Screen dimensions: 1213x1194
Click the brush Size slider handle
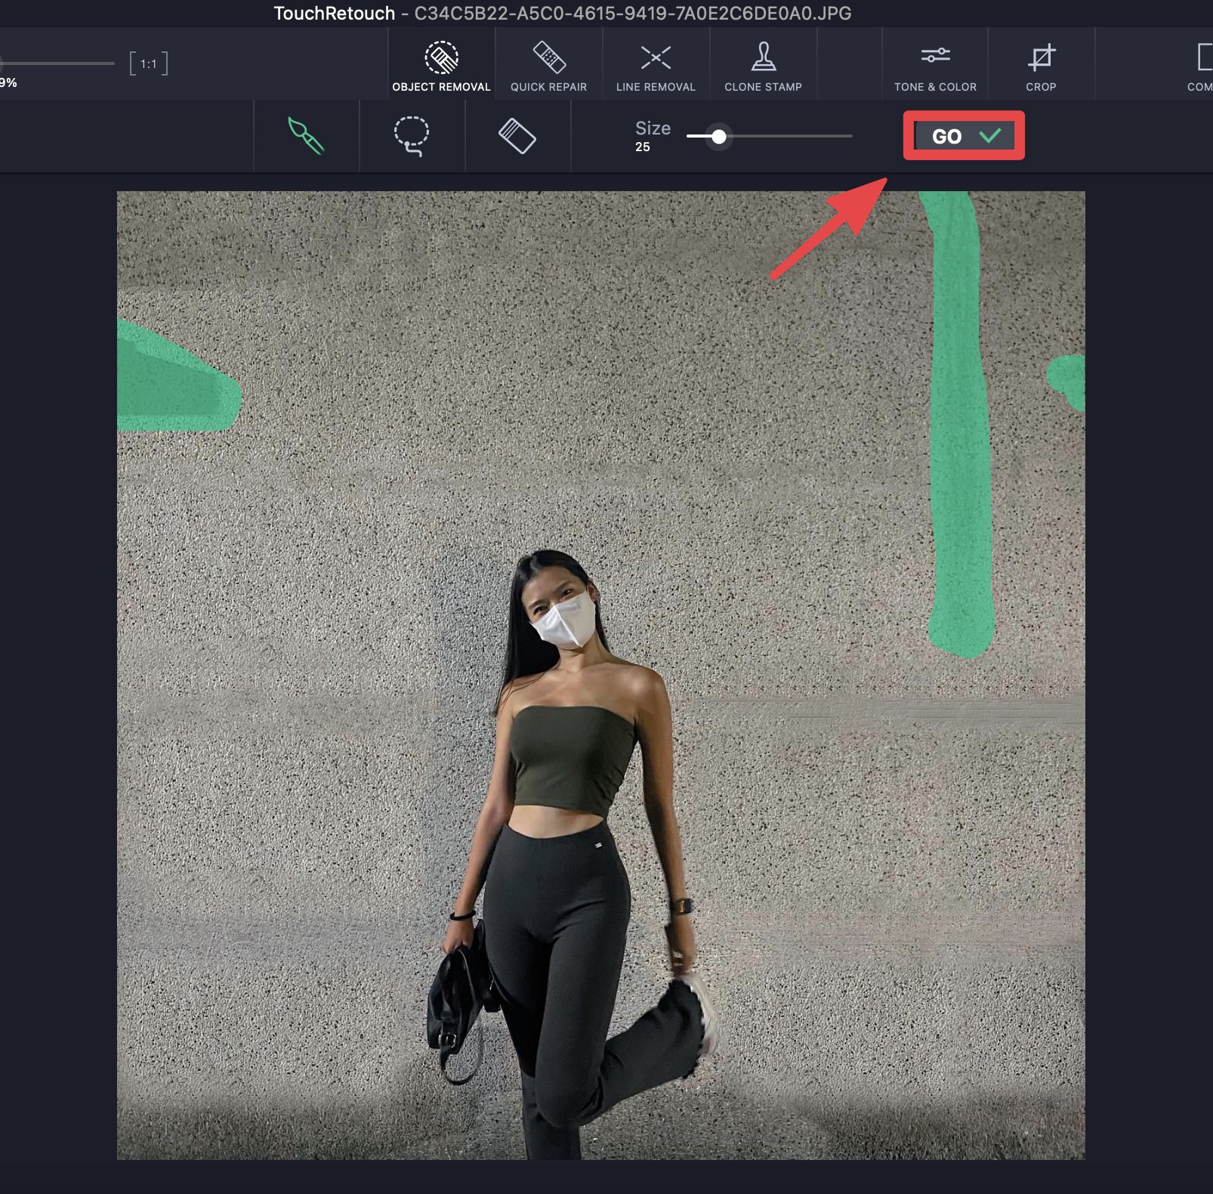point(719,137)
